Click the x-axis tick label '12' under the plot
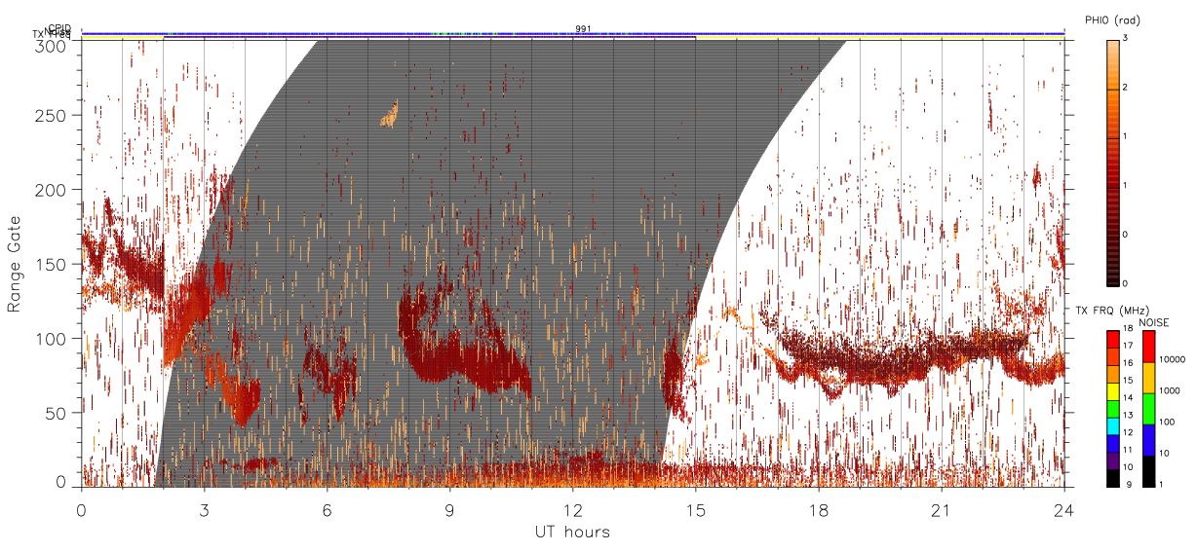Screen dimensions: 1197x552 click(x=572, y=510)
